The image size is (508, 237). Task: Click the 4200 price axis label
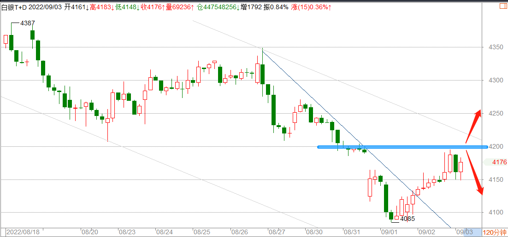tap(496, 146)
